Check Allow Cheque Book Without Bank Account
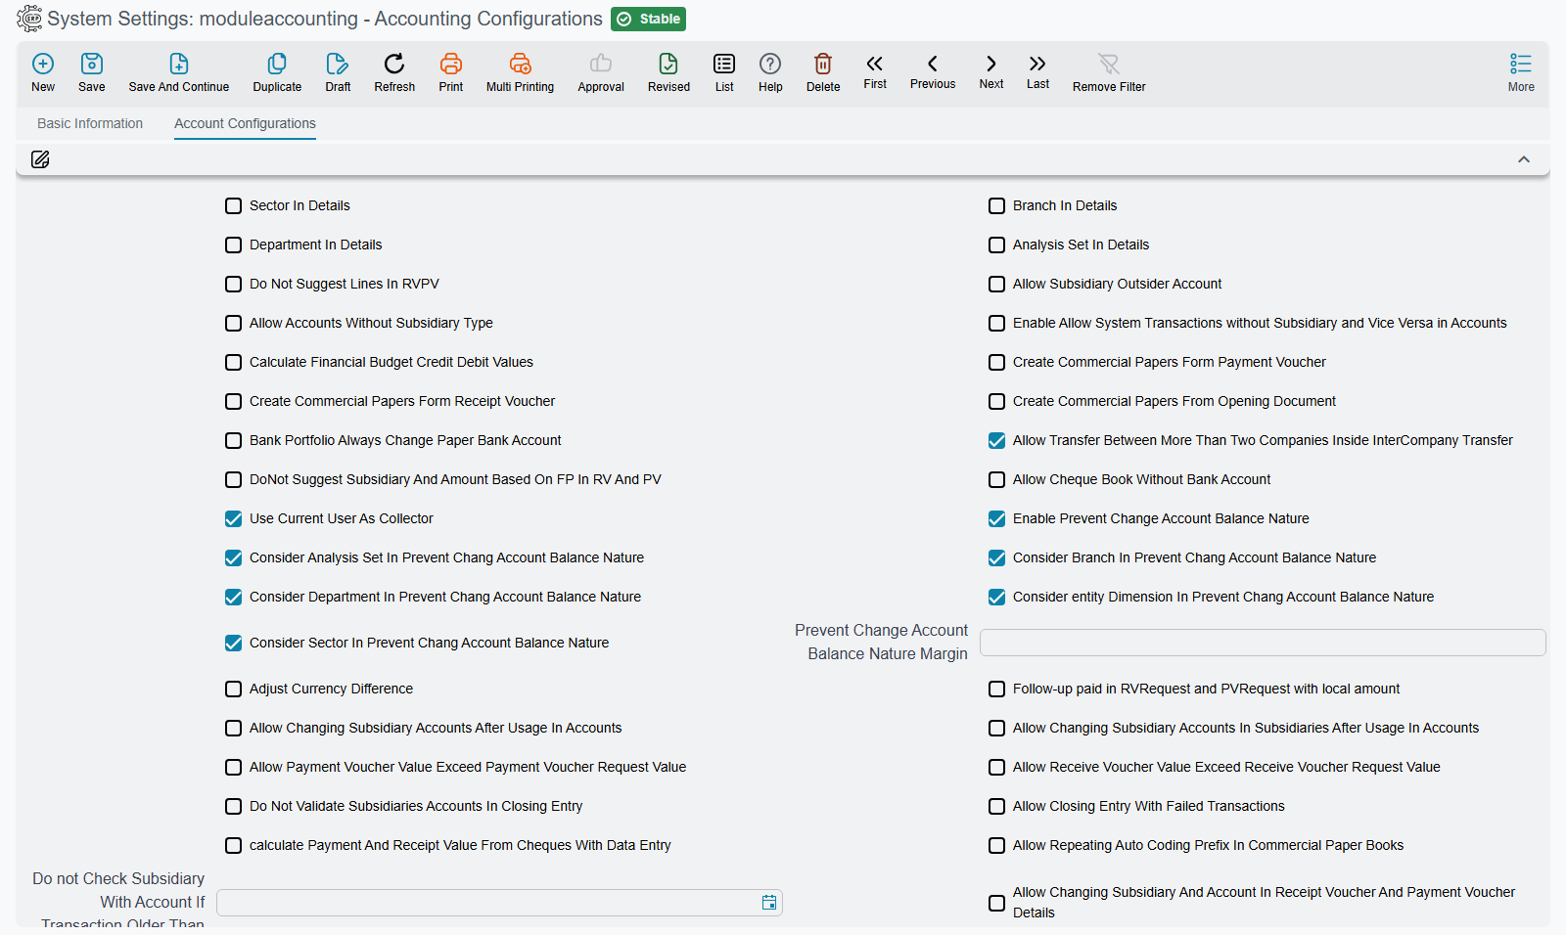The image size is (1566, 935). (x=996, y=479)
